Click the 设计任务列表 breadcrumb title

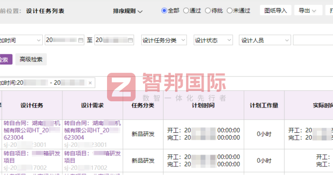pos(45,11)
